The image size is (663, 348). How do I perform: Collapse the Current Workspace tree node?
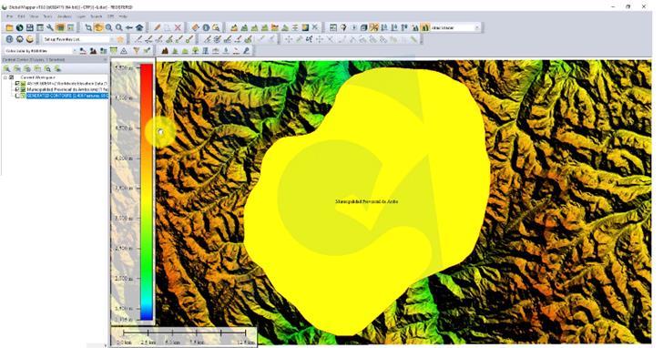point(5,77)
